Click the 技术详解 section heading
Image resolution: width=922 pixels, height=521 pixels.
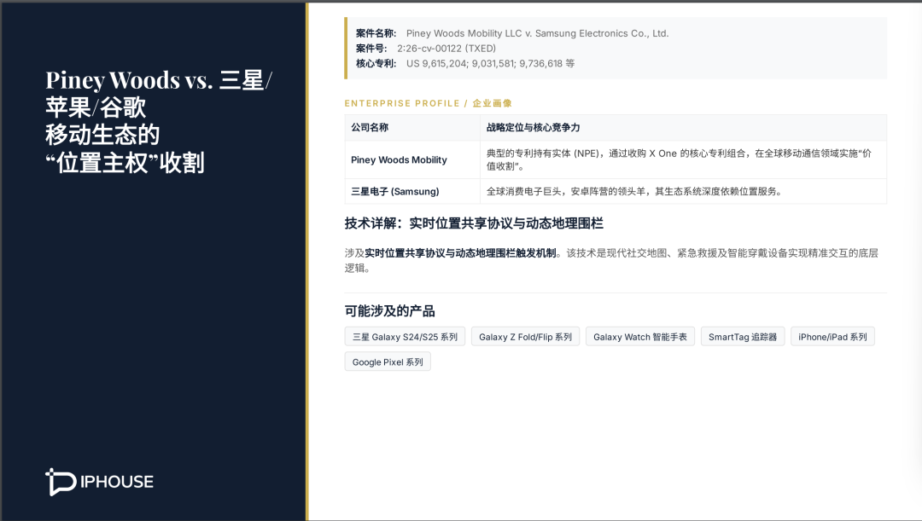pos(474,223)
